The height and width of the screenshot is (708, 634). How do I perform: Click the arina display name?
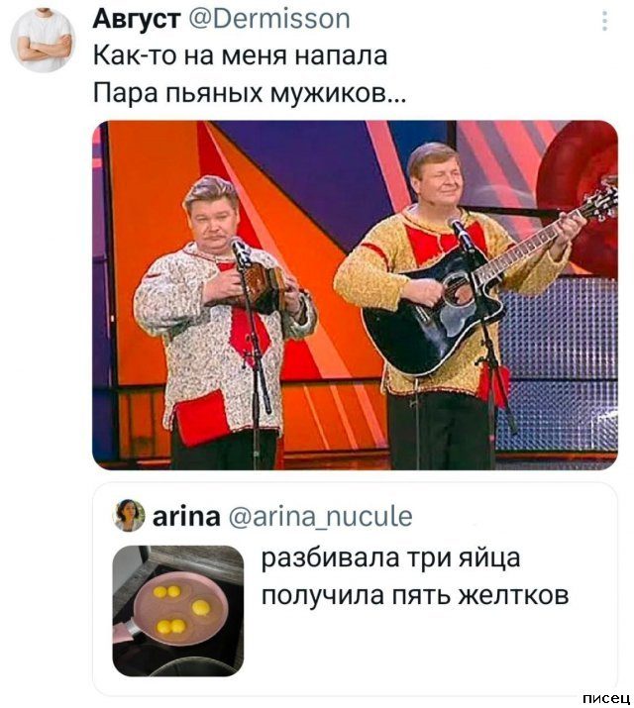(186, 516)
